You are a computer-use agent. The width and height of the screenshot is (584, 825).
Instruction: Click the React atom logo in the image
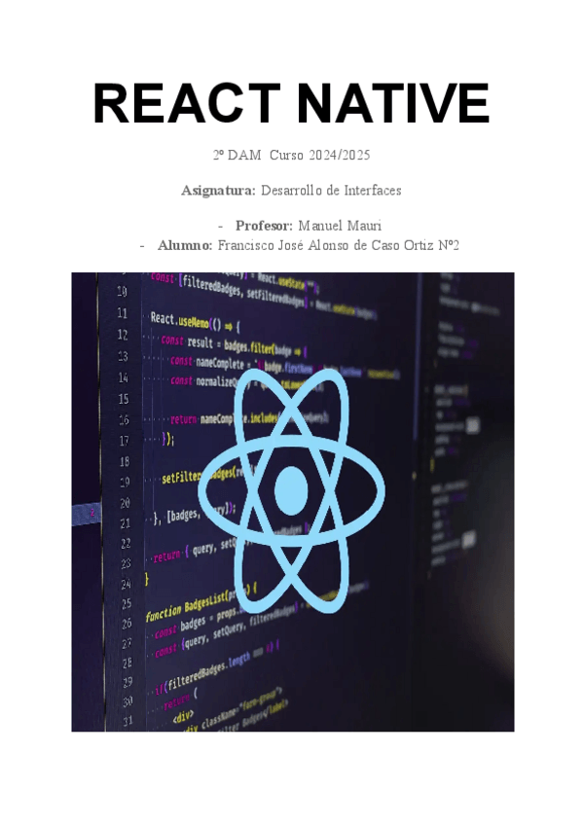click(291, 490)
